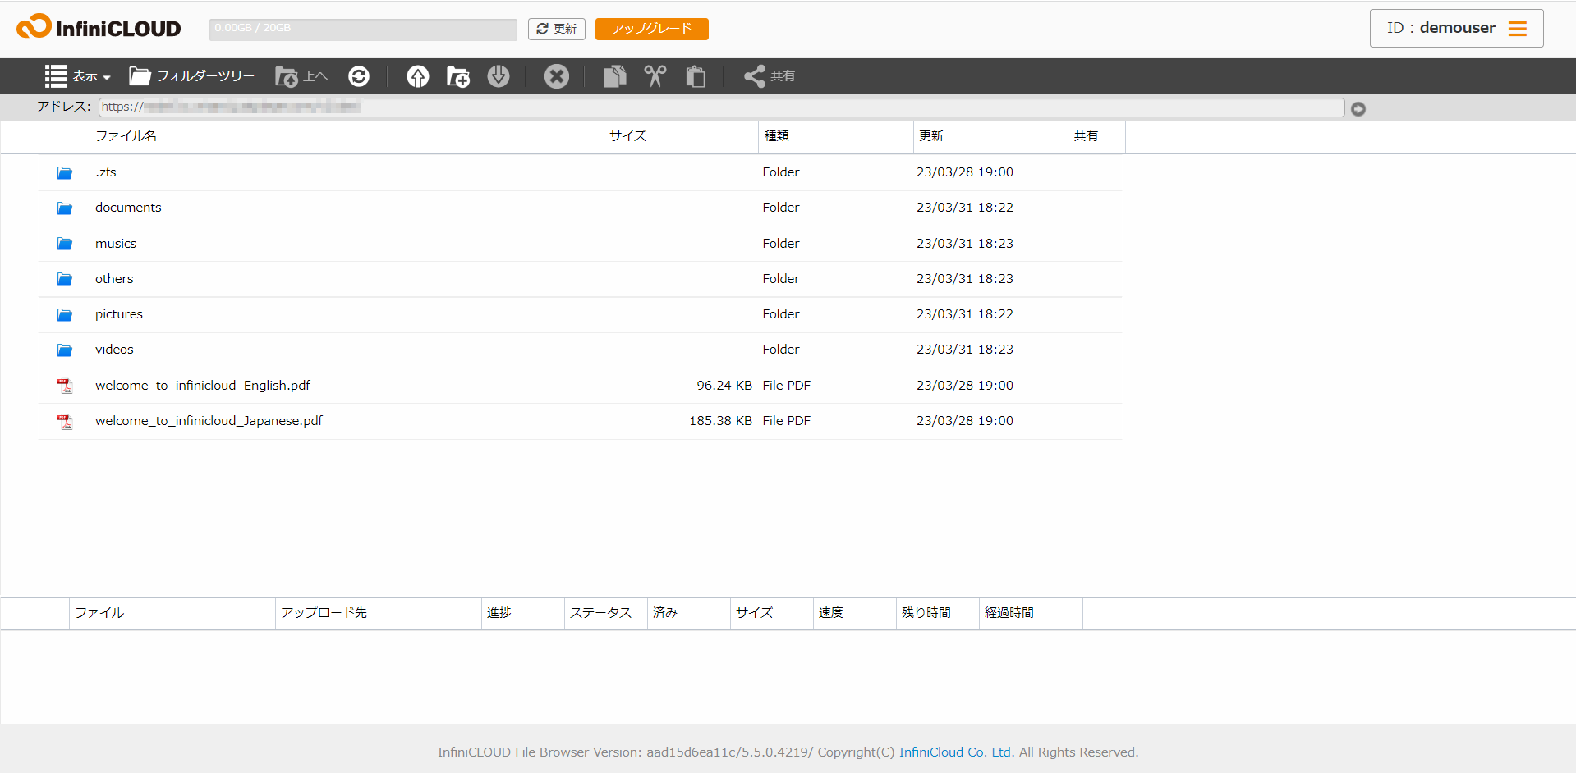Toggle the フォルダーツリー folder tree panel
The image size is (1576, 773).
(192, 76)
